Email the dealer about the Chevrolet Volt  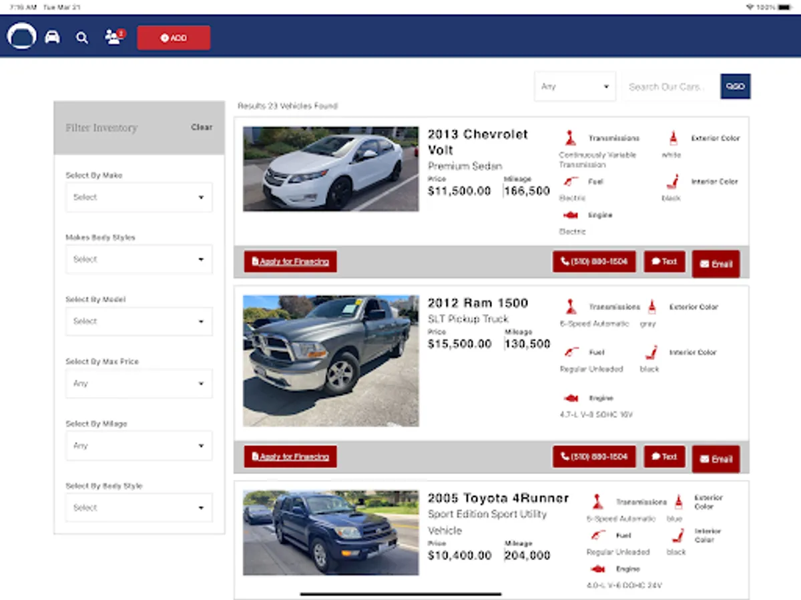point(716,264)
